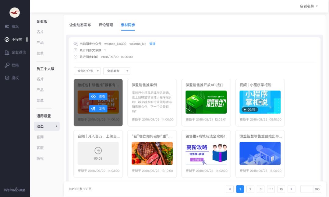Open 菜单 under 企业版
This screenshot has height=197, width=329.
(40, 54)
